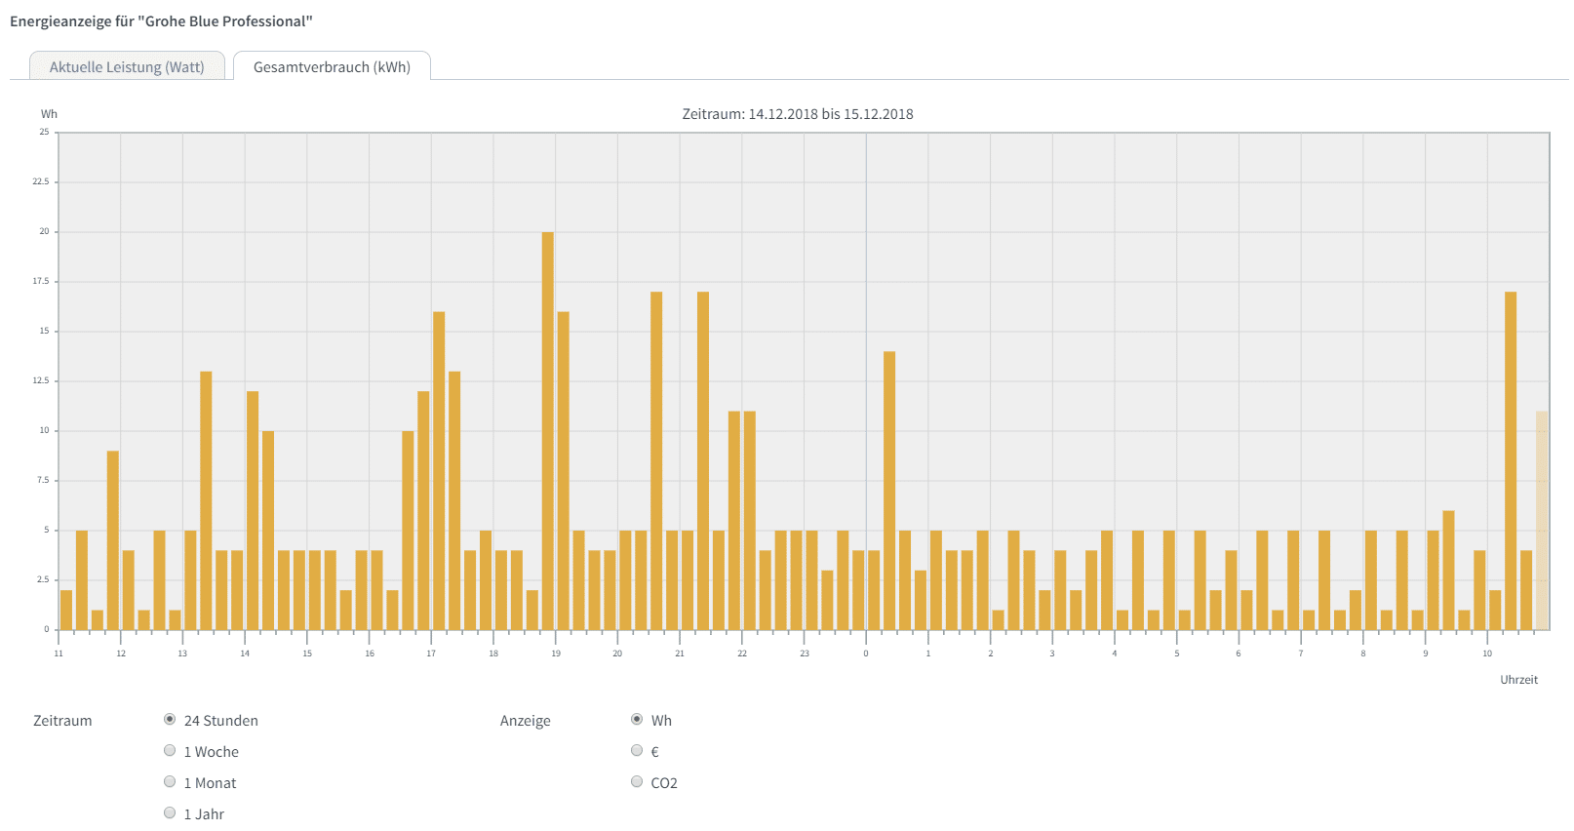
Task: Click the tallest 20 Wh bar at 19 Uhr
Action: click(548, 430)
